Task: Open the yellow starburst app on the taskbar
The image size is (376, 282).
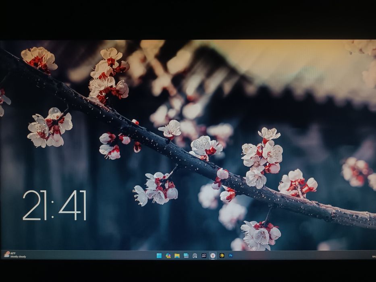Action: pyautogui.click(x=222, y=256)
